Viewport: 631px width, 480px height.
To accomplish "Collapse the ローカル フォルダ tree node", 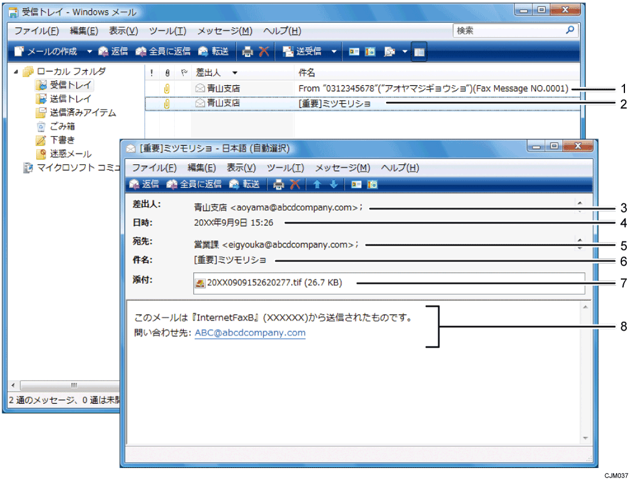I will coord(16,71).
